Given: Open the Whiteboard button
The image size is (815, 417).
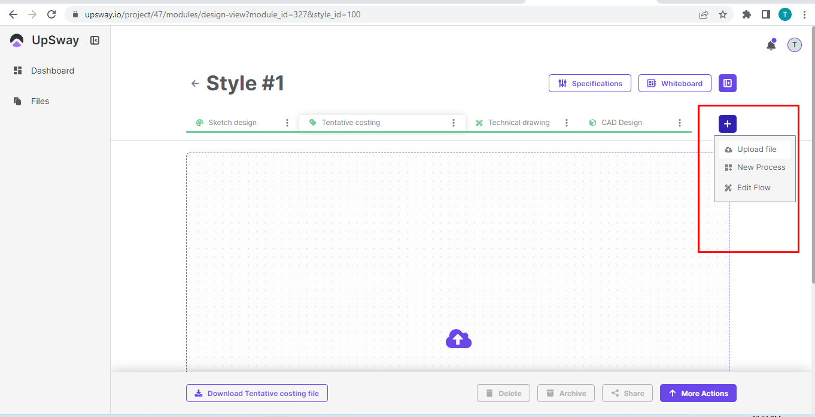Looking at the screenshot, I should pos(674,83).
